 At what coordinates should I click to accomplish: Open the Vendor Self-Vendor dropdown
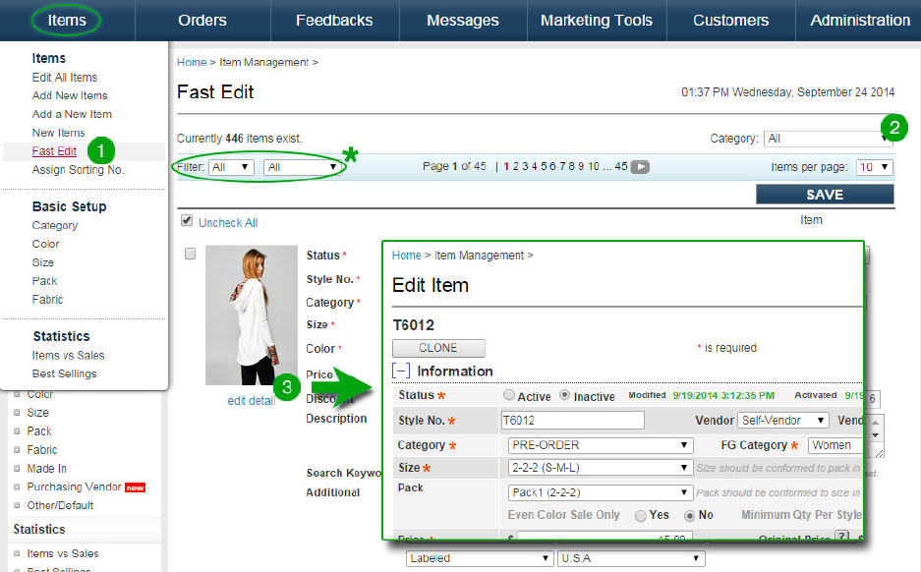[783, 421]
